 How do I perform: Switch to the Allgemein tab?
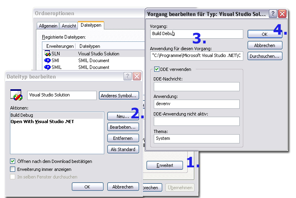point(48,26)
